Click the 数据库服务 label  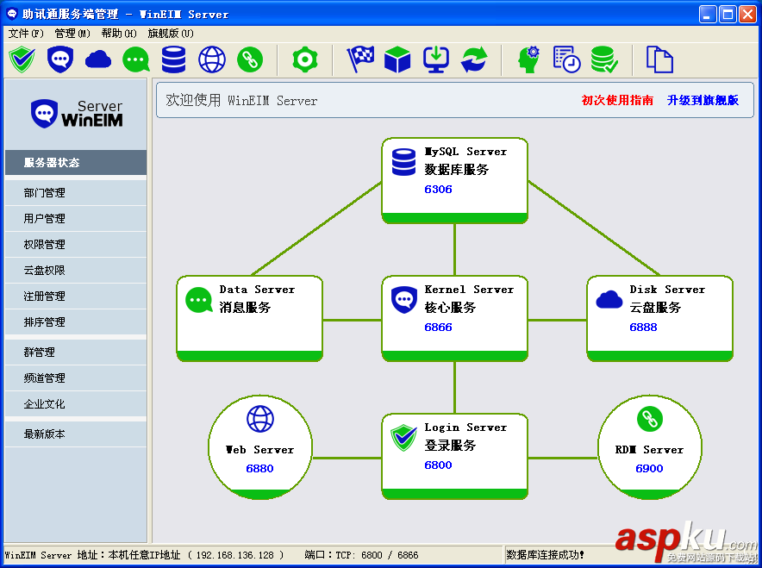click(456, 169)
